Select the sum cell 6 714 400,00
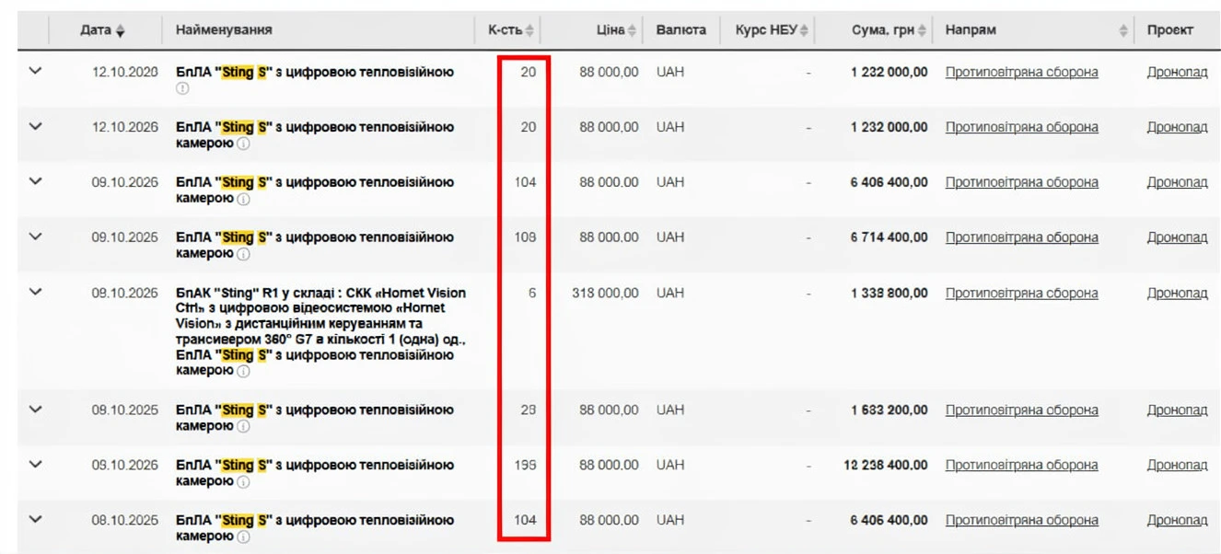Screen dimensions: 1221x554 (x=890, y=237)
